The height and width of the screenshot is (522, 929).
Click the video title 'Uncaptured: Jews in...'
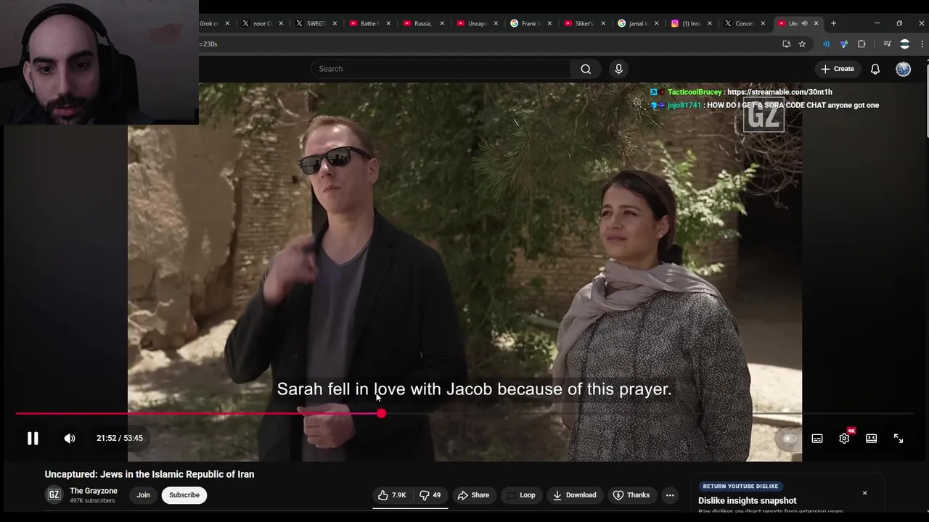click(150, 474)
